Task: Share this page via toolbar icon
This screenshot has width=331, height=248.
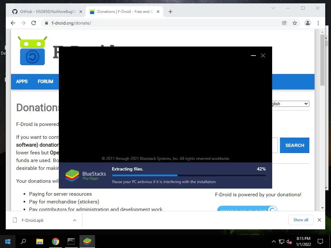Action: pyautogui.click(x=284, y=23)
